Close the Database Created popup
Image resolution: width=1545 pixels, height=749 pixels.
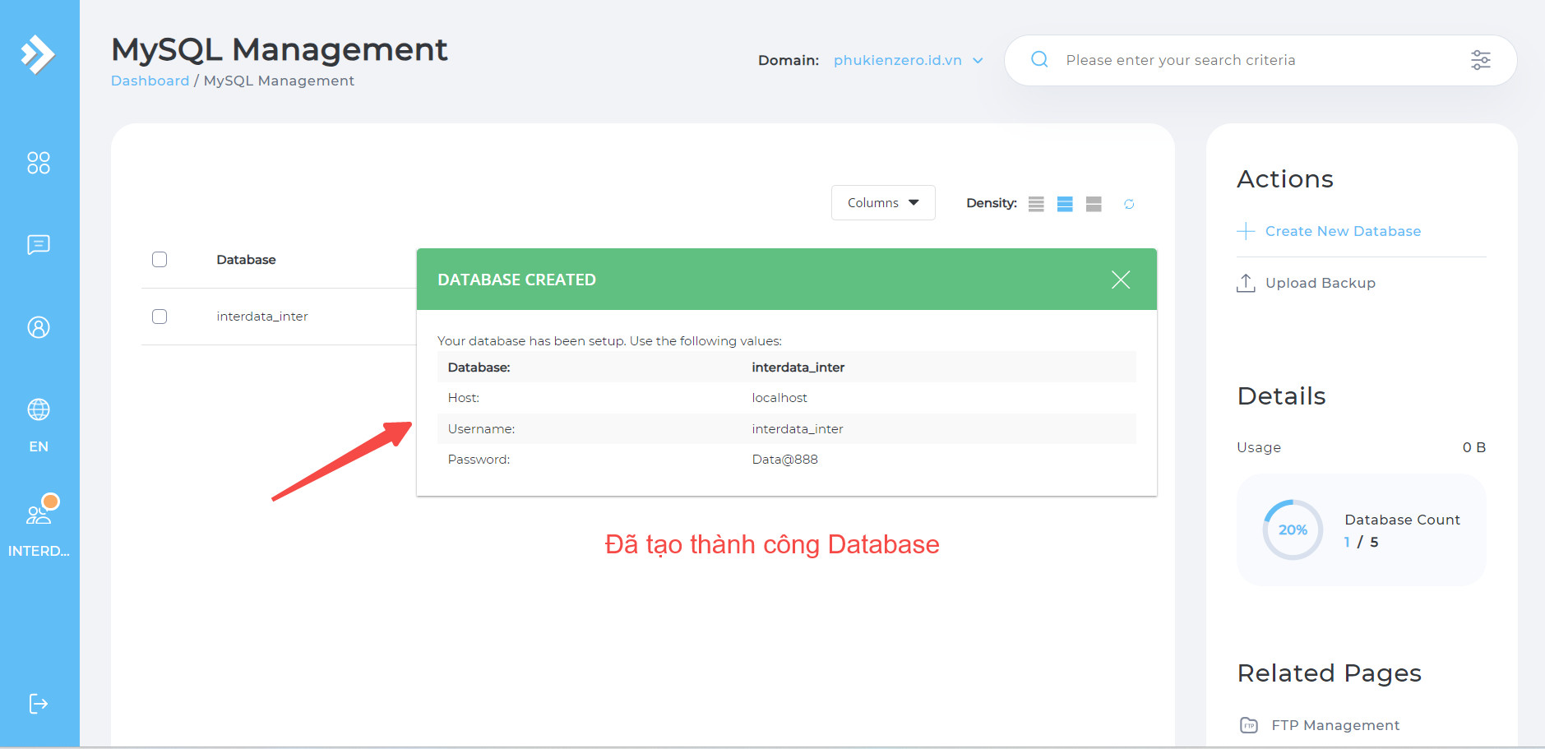(x=1121, y=280)
